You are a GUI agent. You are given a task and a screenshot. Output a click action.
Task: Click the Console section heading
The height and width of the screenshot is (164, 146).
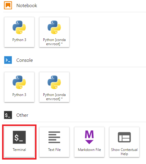(x=25, y=60)
